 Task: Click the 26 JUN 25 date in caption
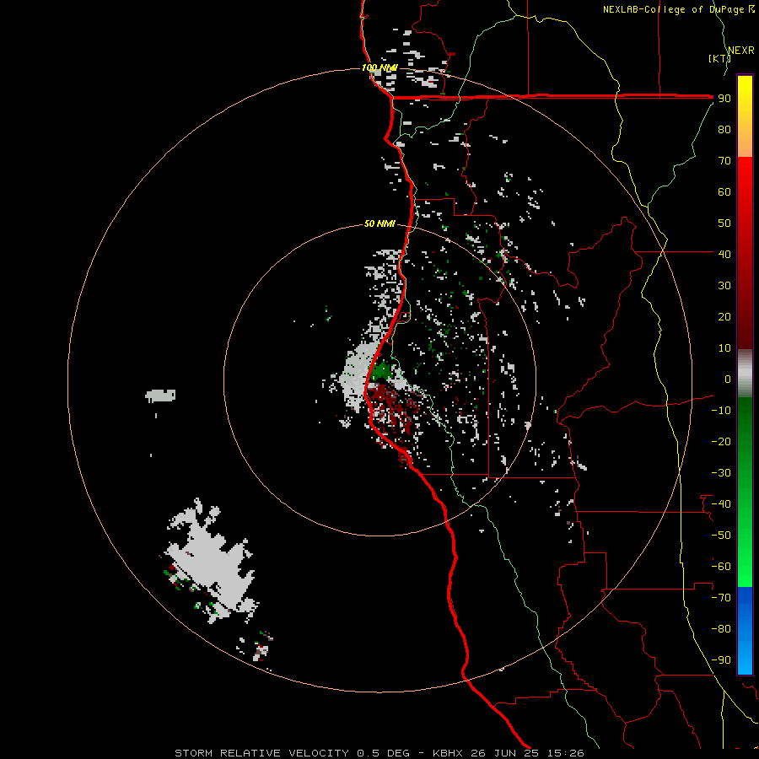click(505, 753)
